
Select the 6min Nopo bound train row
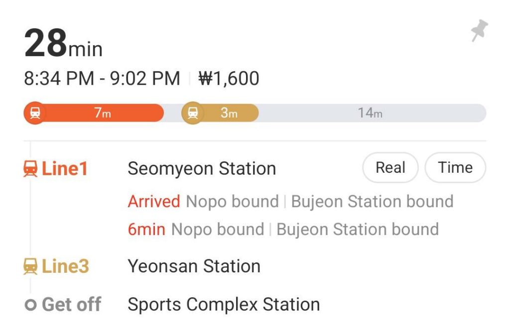tap(283, 229)
